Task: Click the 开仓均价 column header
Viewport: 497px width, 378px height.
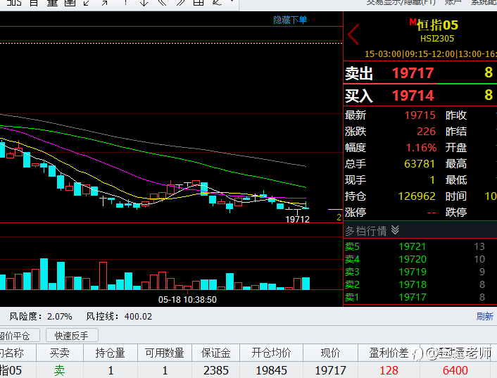Action: pyautogui.click(x=271, y=353)
